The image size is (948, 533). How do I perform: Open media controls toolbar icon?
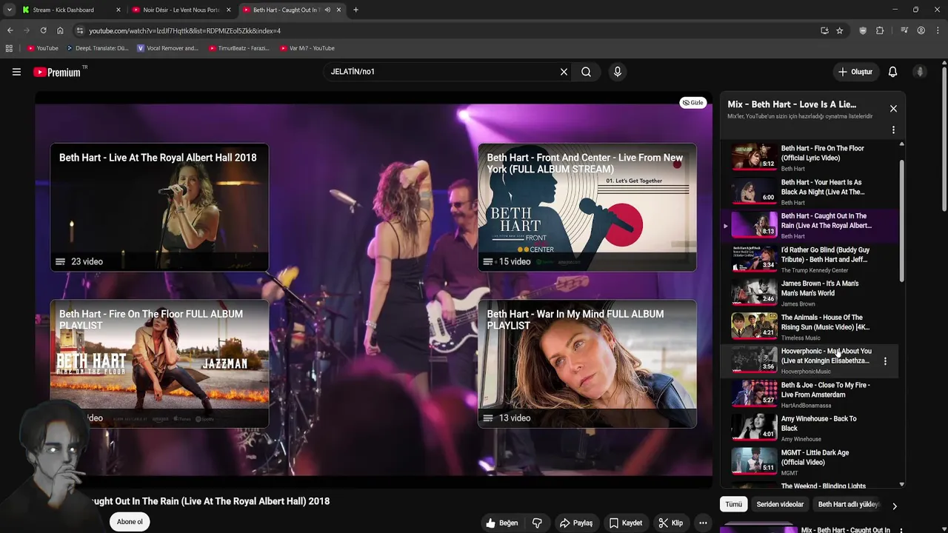[904, 30]
